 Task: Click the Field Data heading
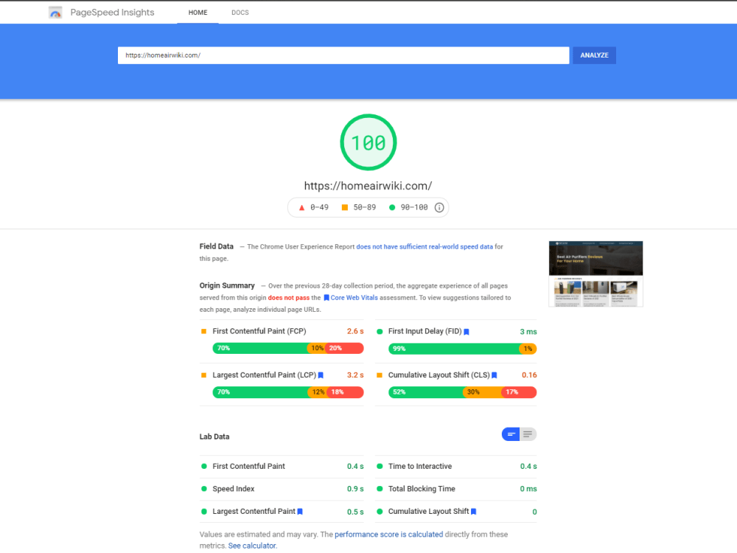pos(216,246)
